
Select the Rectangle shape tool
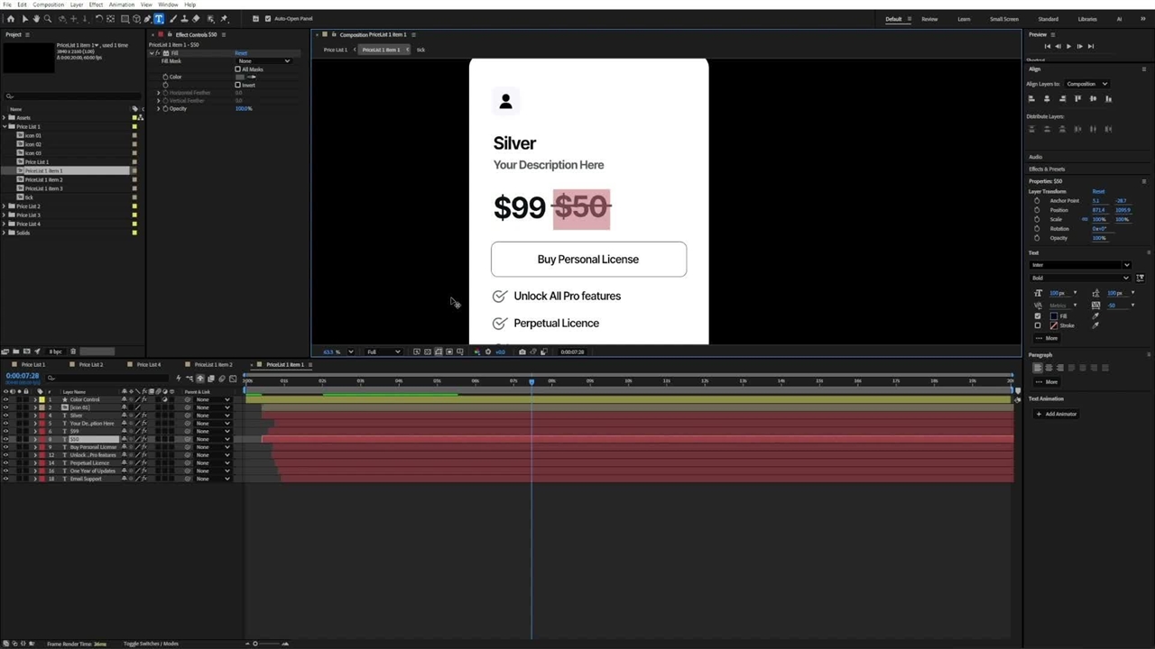125,19
